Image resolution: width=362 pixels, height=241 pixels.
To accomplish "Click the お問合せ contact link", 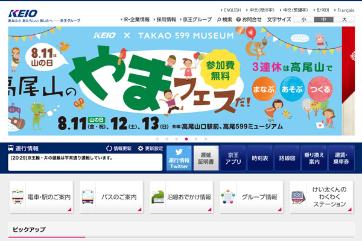I will coord(252,20).
